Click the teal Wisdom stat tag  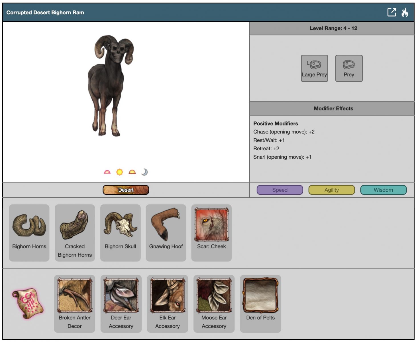(383, 190)
